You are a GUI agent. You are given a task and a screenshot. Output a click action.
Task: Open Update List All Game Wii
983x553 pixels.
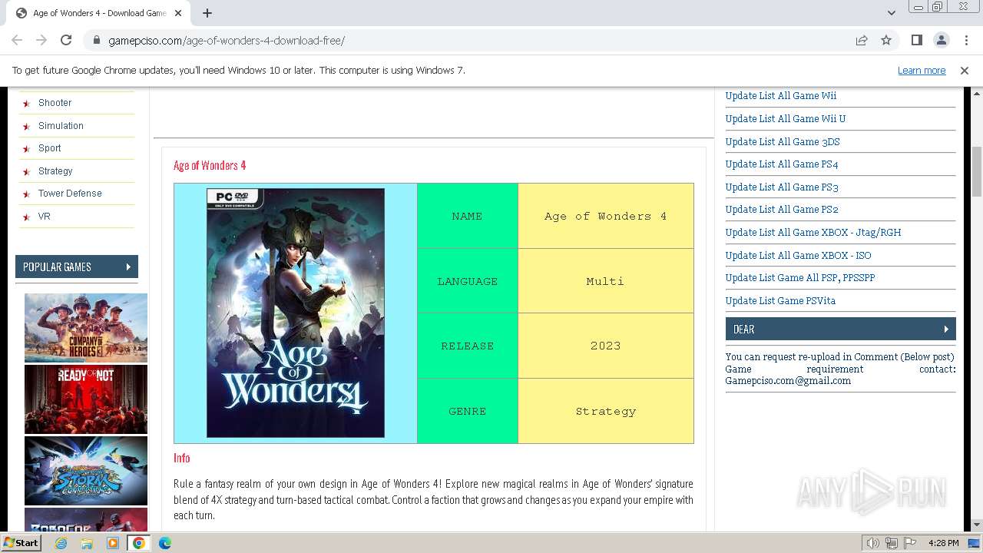tap(781, 96)
